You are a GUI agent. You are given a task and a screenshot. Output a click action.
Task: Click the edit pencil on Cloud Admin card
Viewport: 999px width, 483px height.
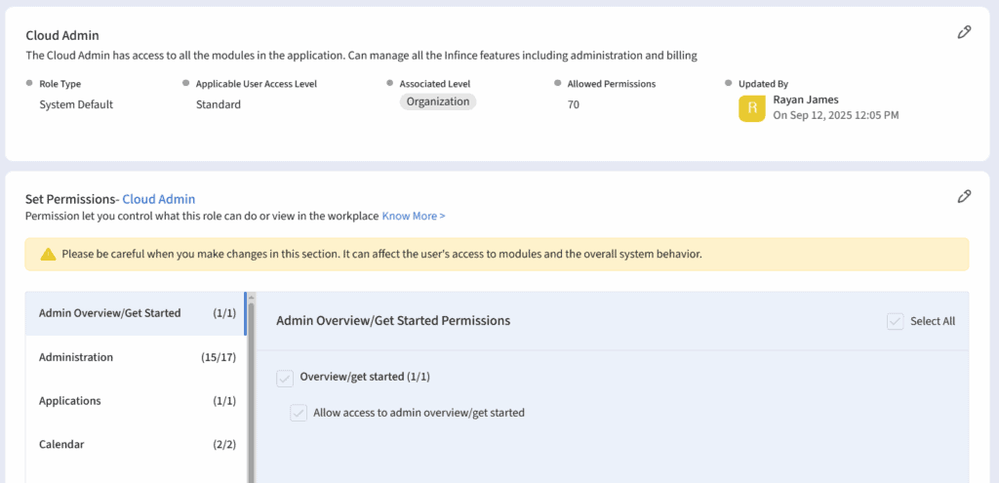pyautogui.click(x=964, y=32)
